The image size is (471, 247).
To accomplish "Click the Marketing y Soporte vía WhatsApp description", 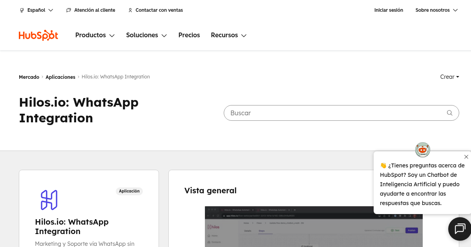I will [x=85, y=244].
